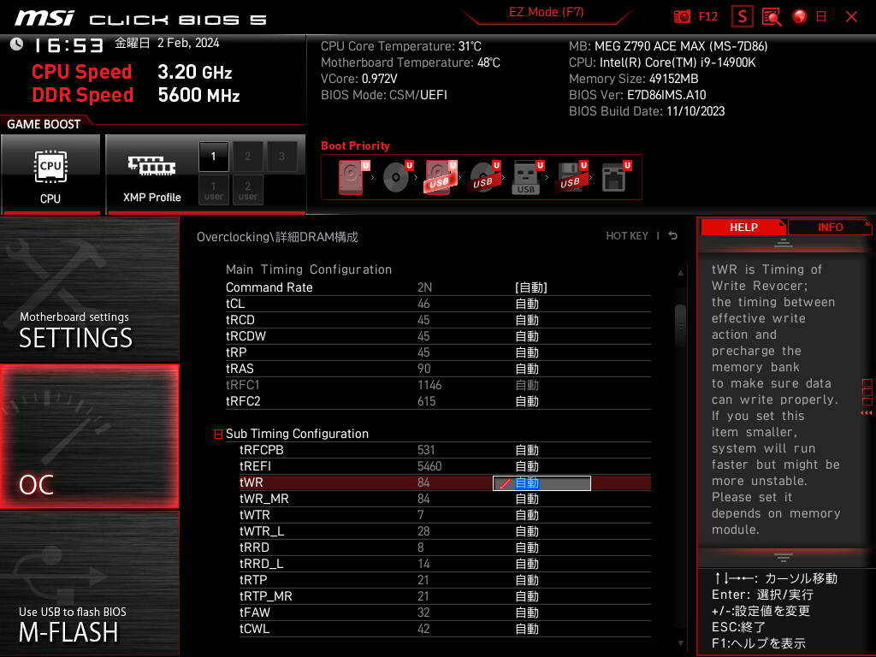Switch to the HELP tab
The width and height of the screenshot is (876, 657).
[743, 228]
